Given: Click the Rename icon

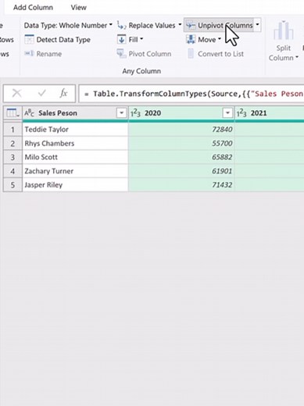Looking at the screenshot, I should [29, 54].
